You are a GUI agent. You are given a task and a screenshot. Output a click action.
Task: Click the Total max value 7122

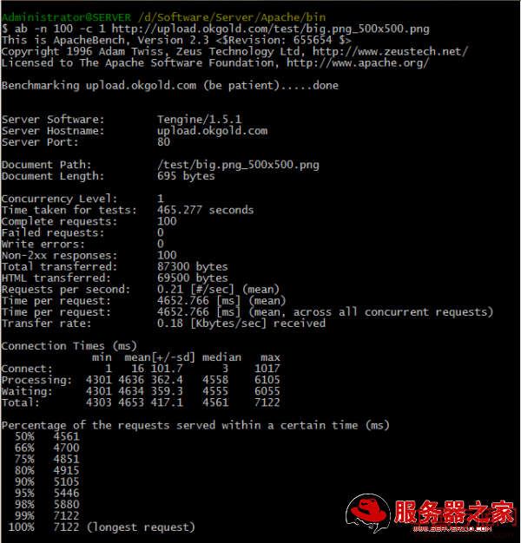[267, 402]
